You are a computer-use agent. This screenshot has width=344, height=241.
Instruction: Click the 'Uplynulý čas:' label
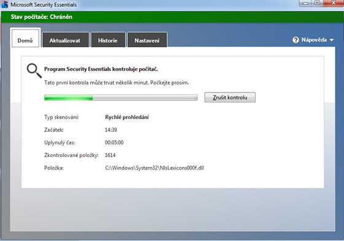coord(60,143)
